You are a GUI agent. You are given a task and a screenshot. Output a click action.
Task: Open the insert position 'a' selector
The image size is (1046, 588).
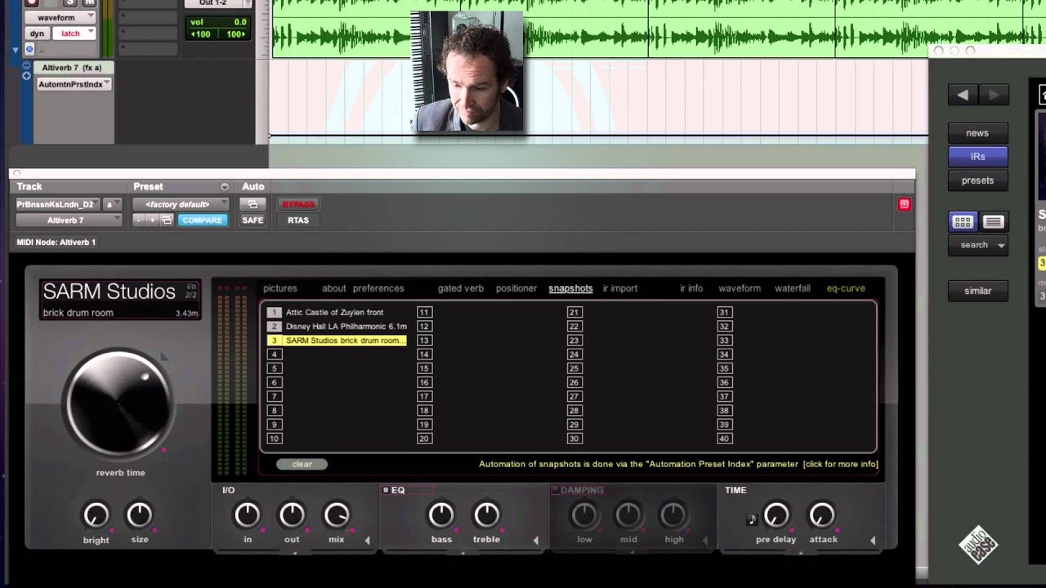click(113, 204)
